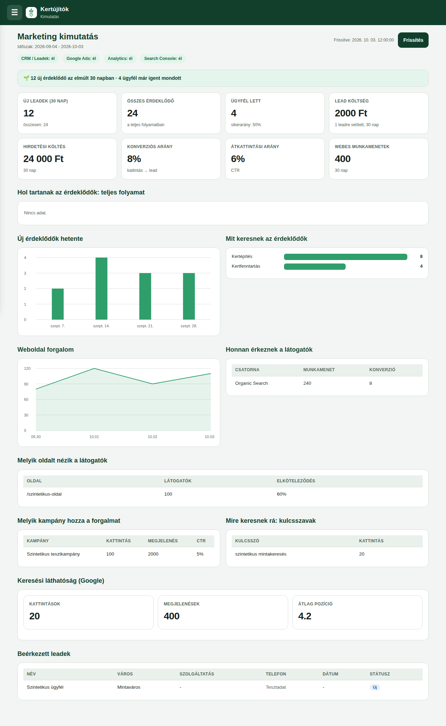Image resolution: width=446 pixels, height=726 pixels.
Task: Click the Megjelenés column header in campaigns
Action: 163,541
